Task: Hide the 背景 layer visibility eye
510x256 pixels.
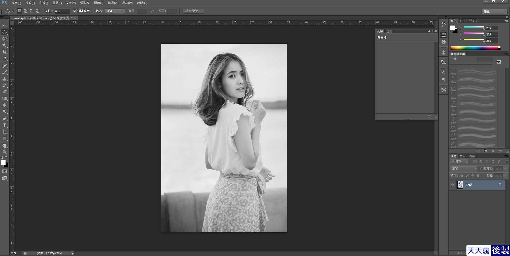Action: coord(453,185)
